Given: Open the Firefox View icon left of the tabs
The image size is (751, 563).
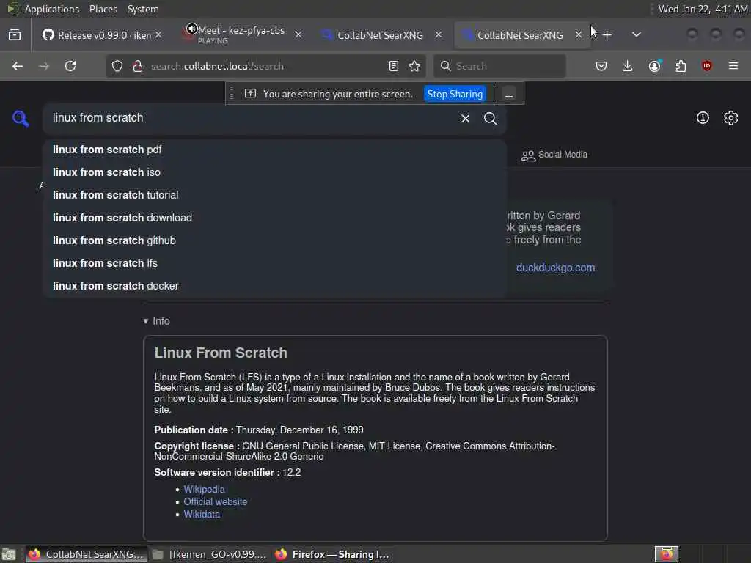Looking at the screenshot, I should click(15, 35).
